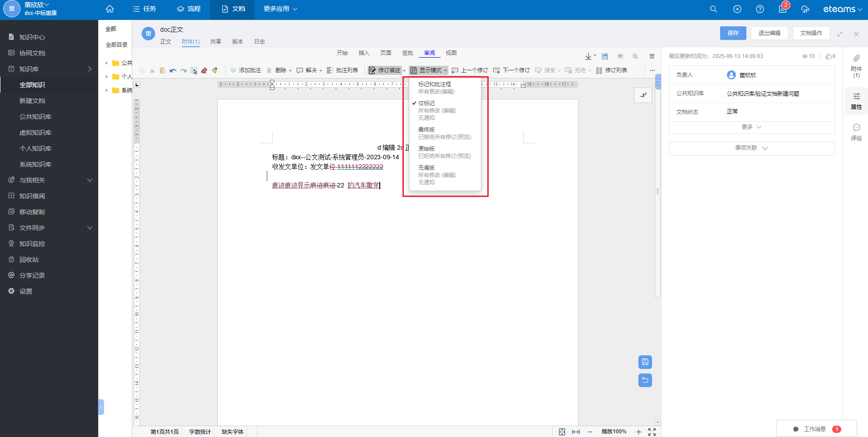Switch to the 开始 ribbon tab
Viewport: 868px width, 437px height.
coord(342,53)
